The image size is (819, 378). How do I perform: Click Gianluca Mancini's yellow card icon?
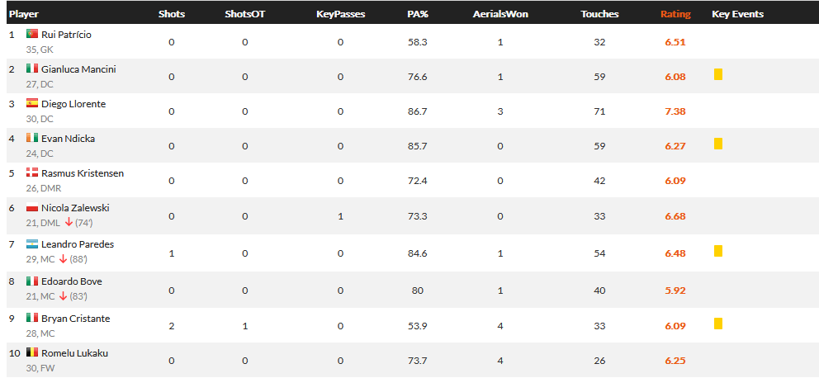tap(717, 74)
